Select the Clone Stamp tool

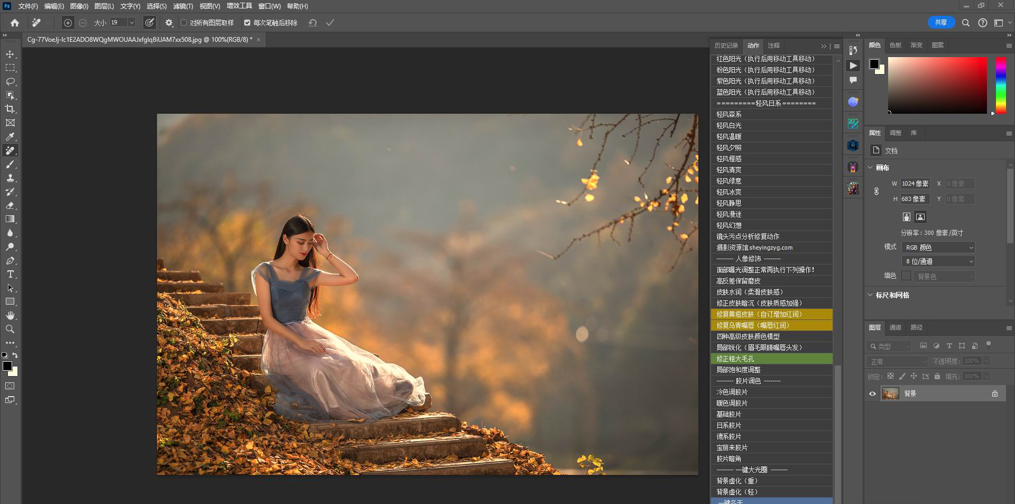10,178
